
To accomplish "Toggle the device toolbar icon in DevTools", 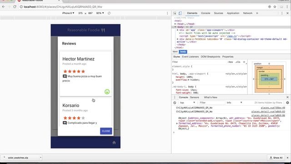I will pyautogui.click(x=180, y=13).
